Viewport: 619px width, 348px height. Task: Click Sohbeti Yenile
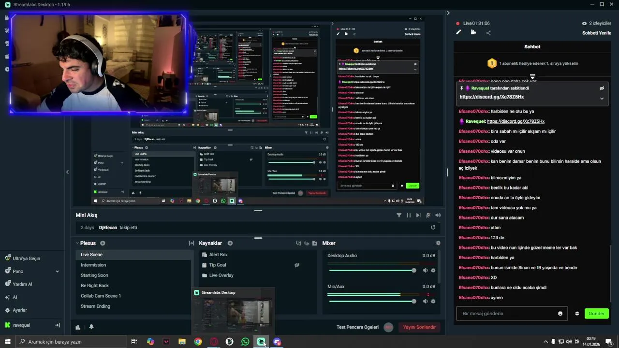[x=597, y=33]
